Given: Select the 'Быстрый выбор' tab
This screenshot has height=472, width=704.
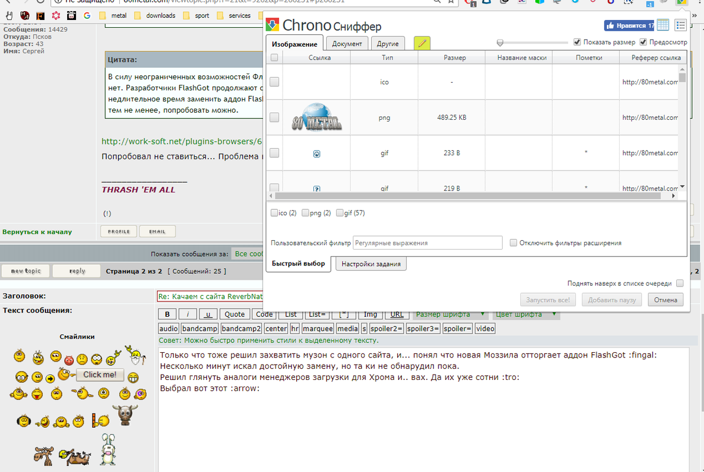Looking at the screenshot, I should click(299, 264).
